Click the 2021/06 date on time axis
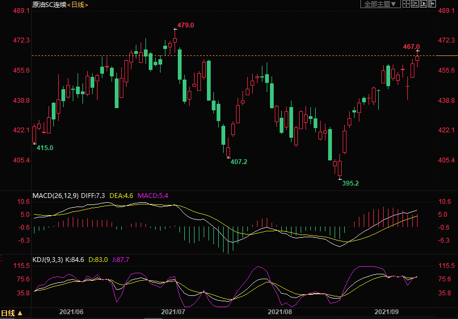Viewport: 458px width, 319px height. click(71, 312)
